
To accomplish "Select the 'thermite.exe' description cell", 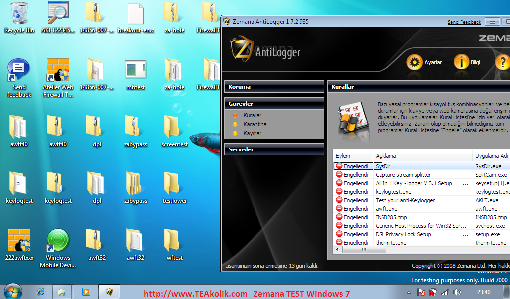I will point(391,243).
